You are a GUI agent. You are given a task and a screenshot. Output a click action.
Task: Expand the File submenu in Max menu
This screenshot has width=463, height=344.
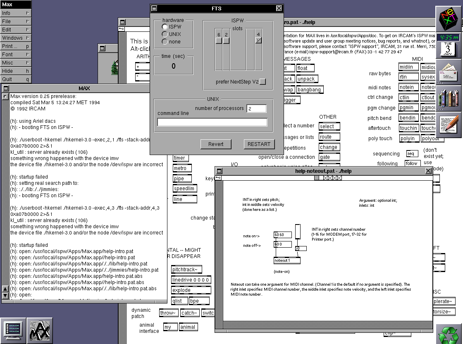tap(16, 21)
